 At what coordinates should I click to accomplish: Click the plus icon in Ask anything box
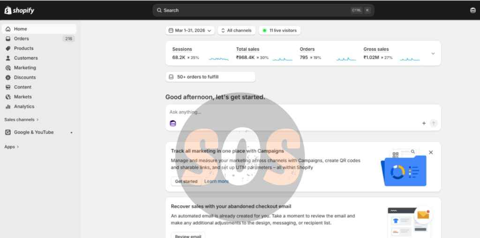pyautogui.click(x=424, y=123)
